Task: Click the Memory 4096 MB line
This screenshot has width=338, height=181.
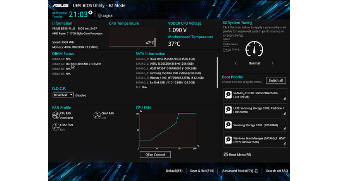Action: pyautogui.click(x=75, y=47)
